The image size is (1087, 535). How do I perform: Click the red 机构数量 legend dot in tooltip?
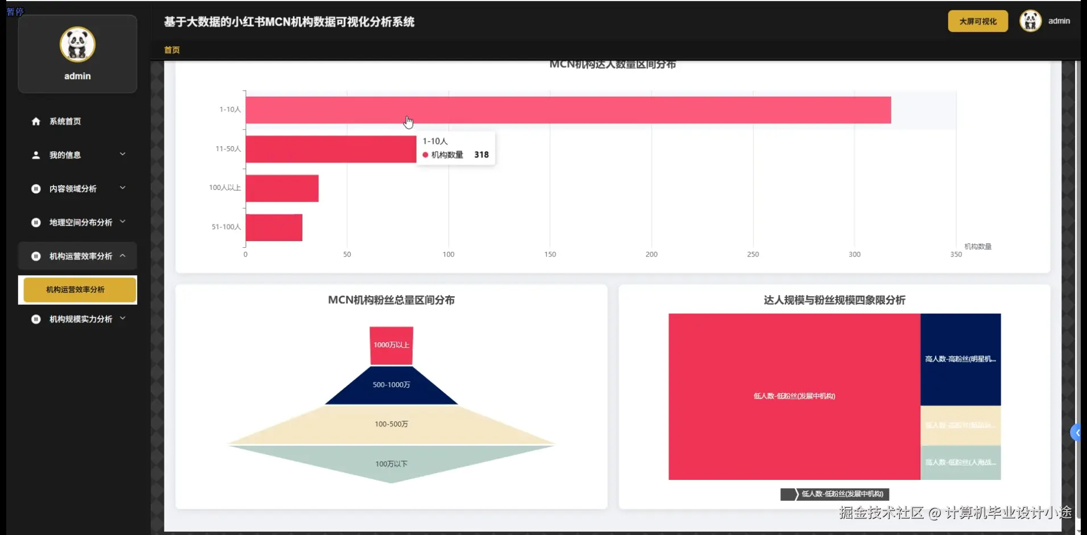pyautogui.click(x=426, y=155)
